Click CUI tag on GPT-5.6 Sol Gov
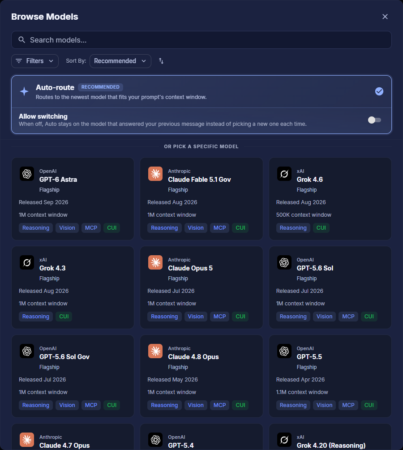403x450 pixels. pos(111,405)
